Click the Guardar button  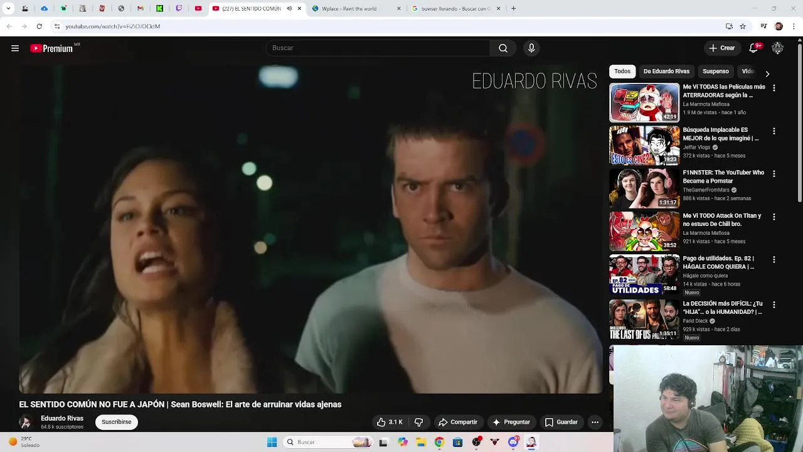561,422
